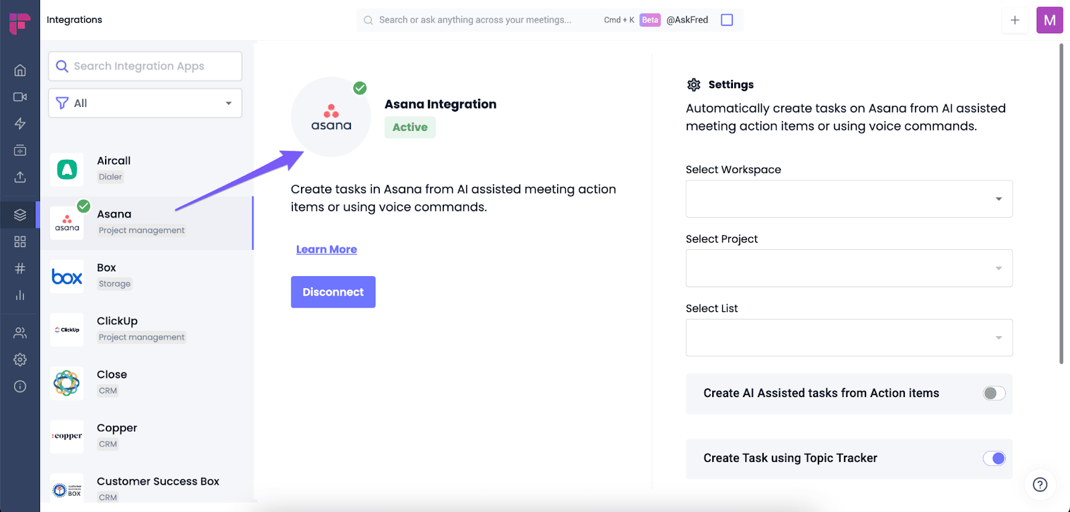Open the four-squares apps grid icon
Viewport: 1070px width, 512px height.
[20, 241]
